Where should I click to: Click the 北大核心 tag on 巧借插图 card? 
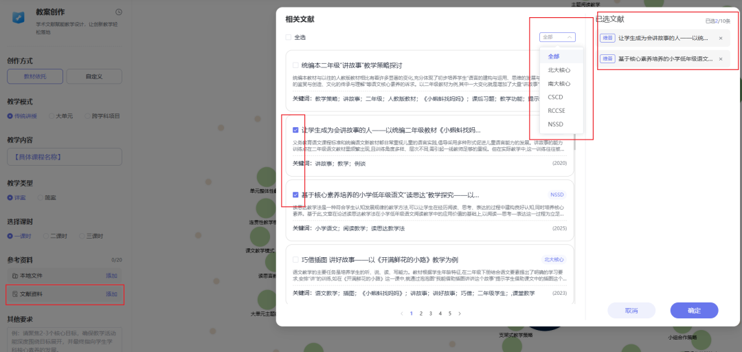pyautogui.click(x=554, y=260)
